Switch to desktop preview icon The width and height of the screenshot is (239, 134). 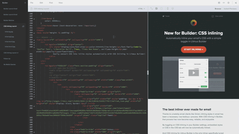click(x=172, y=8)
